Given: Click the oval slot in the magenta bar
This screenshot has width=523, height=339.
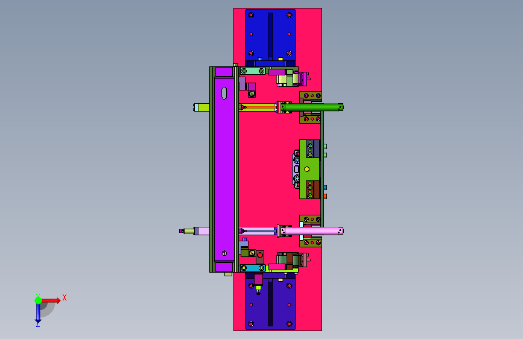Looking at the screenshot, I should [x=224, y=93].
